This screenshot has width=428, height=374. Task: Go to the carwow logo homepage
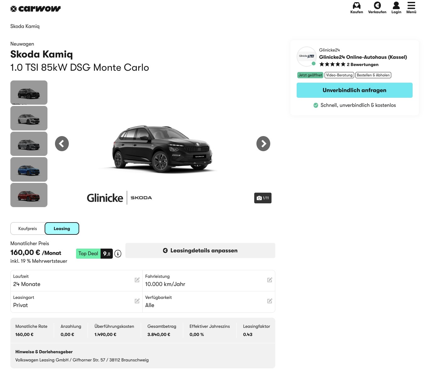[36, 9]
